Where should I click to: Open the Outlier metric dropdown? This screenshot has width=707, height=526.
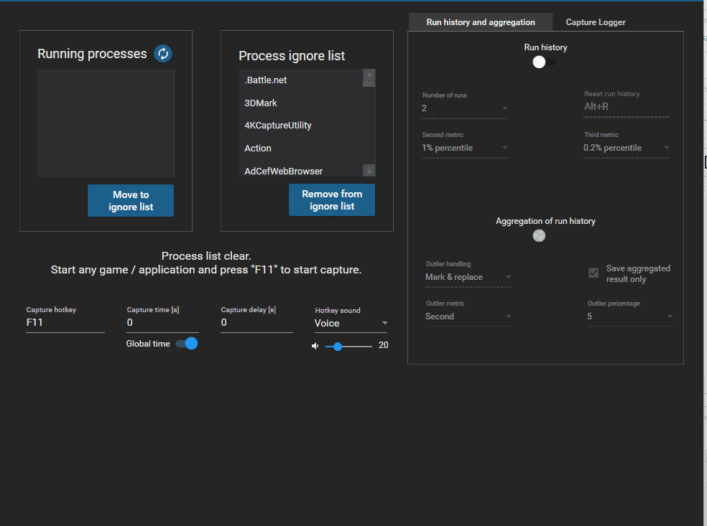(508, 316)
